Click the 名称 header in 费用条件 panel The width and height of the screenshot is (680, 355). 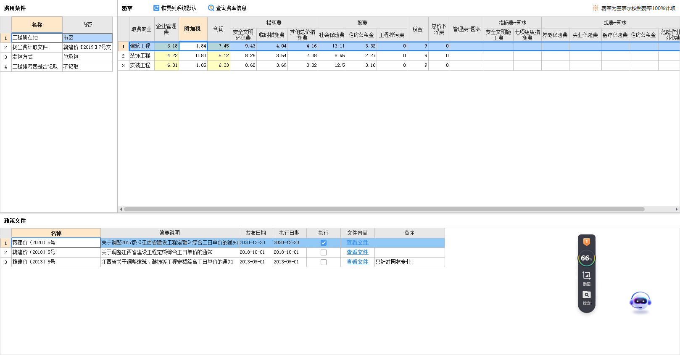click(37, 25)
